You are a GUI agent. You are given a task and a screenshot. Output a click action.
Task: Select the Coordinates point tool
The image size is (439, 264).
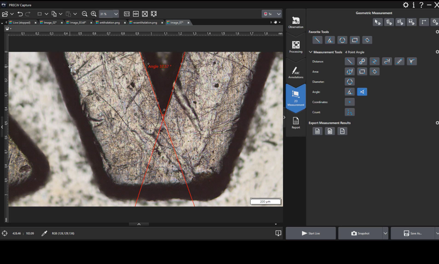pyautogui.click(x=349, y=102)
